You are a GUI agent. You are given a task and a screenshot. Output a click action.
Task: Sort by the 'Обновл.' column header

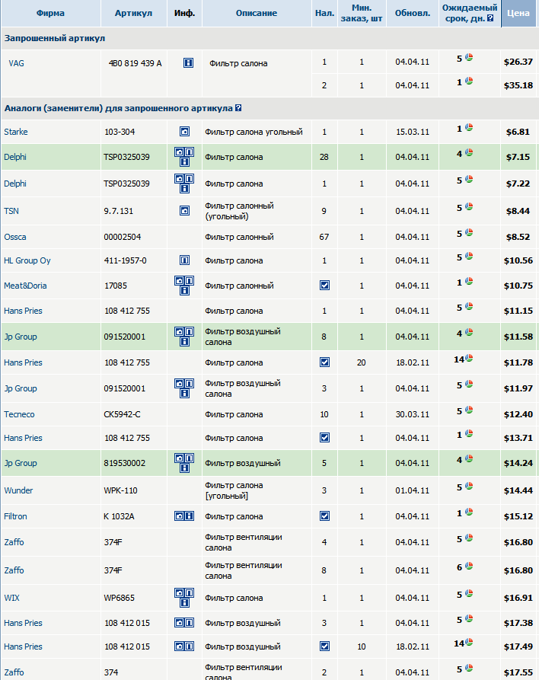click(413, 13)
